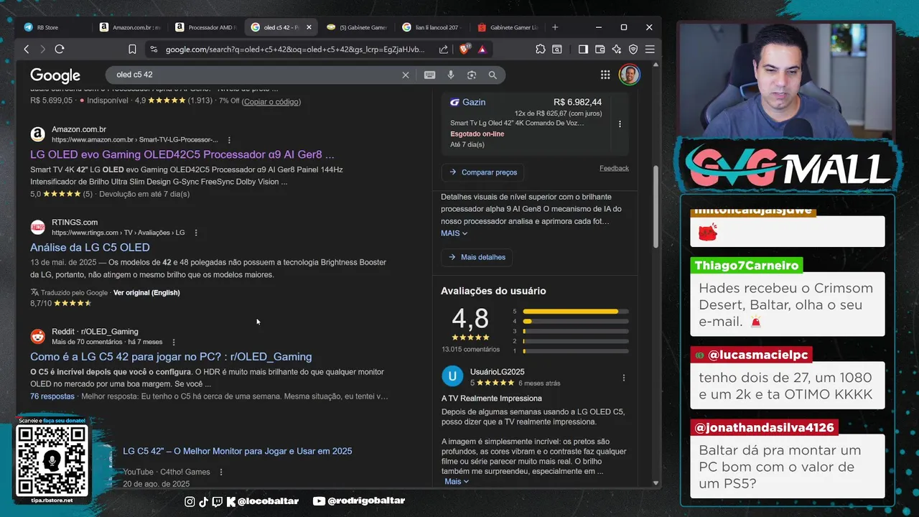Start voice search microphone
The image size is (919, 517).
(451, 75)
